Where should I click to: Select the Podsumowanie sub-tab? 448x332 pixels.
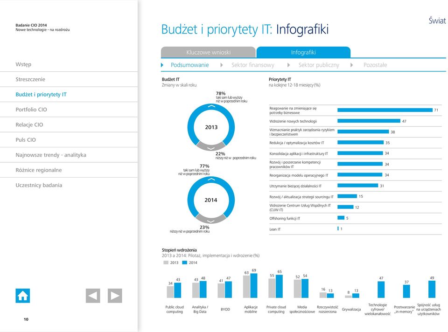(x=190, y=65)
